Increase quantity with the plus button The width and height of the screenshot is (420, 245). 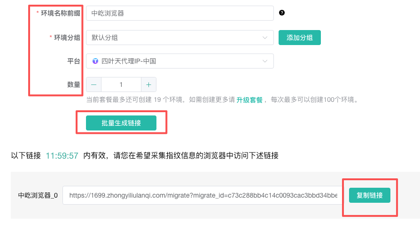[x=148, y=84]
